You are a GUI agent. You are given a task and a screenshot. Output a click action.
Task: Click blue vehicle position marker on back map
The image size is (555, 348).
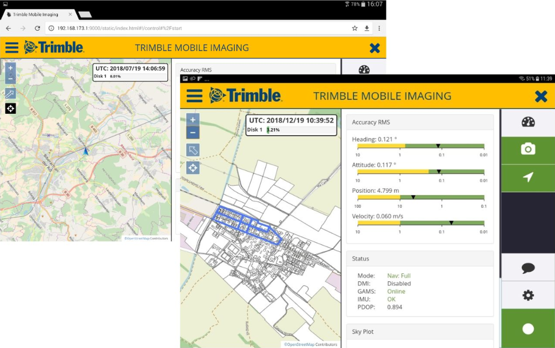tap(85, 151)
